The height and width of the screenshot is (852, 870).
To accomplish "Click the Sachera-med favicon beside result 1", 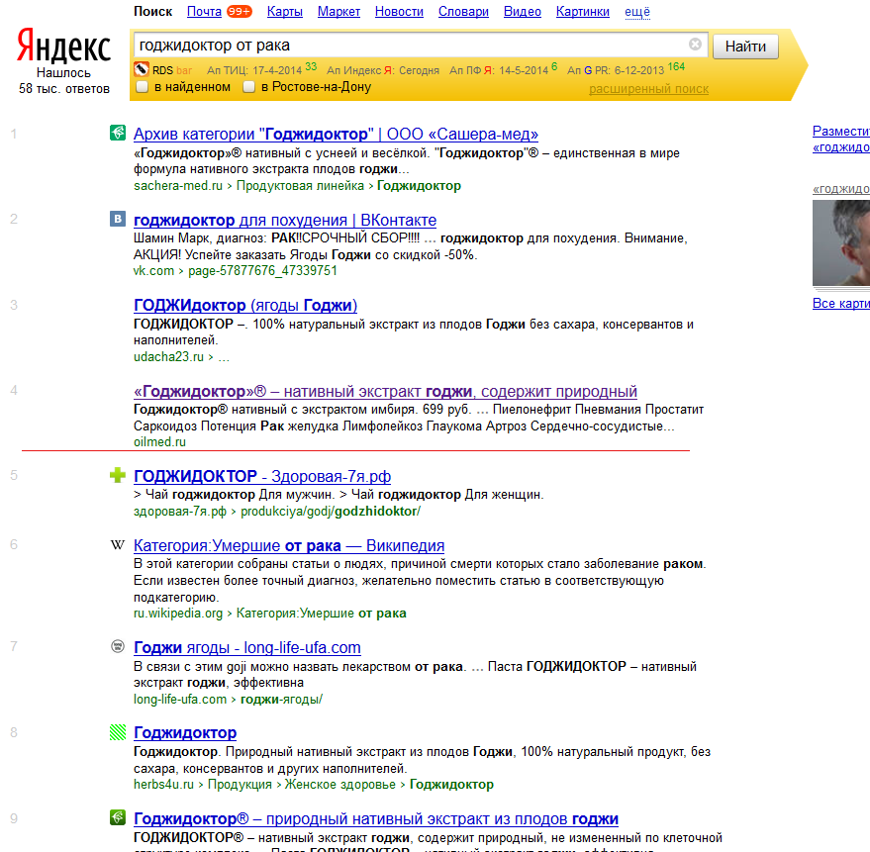I will point(118,133).
